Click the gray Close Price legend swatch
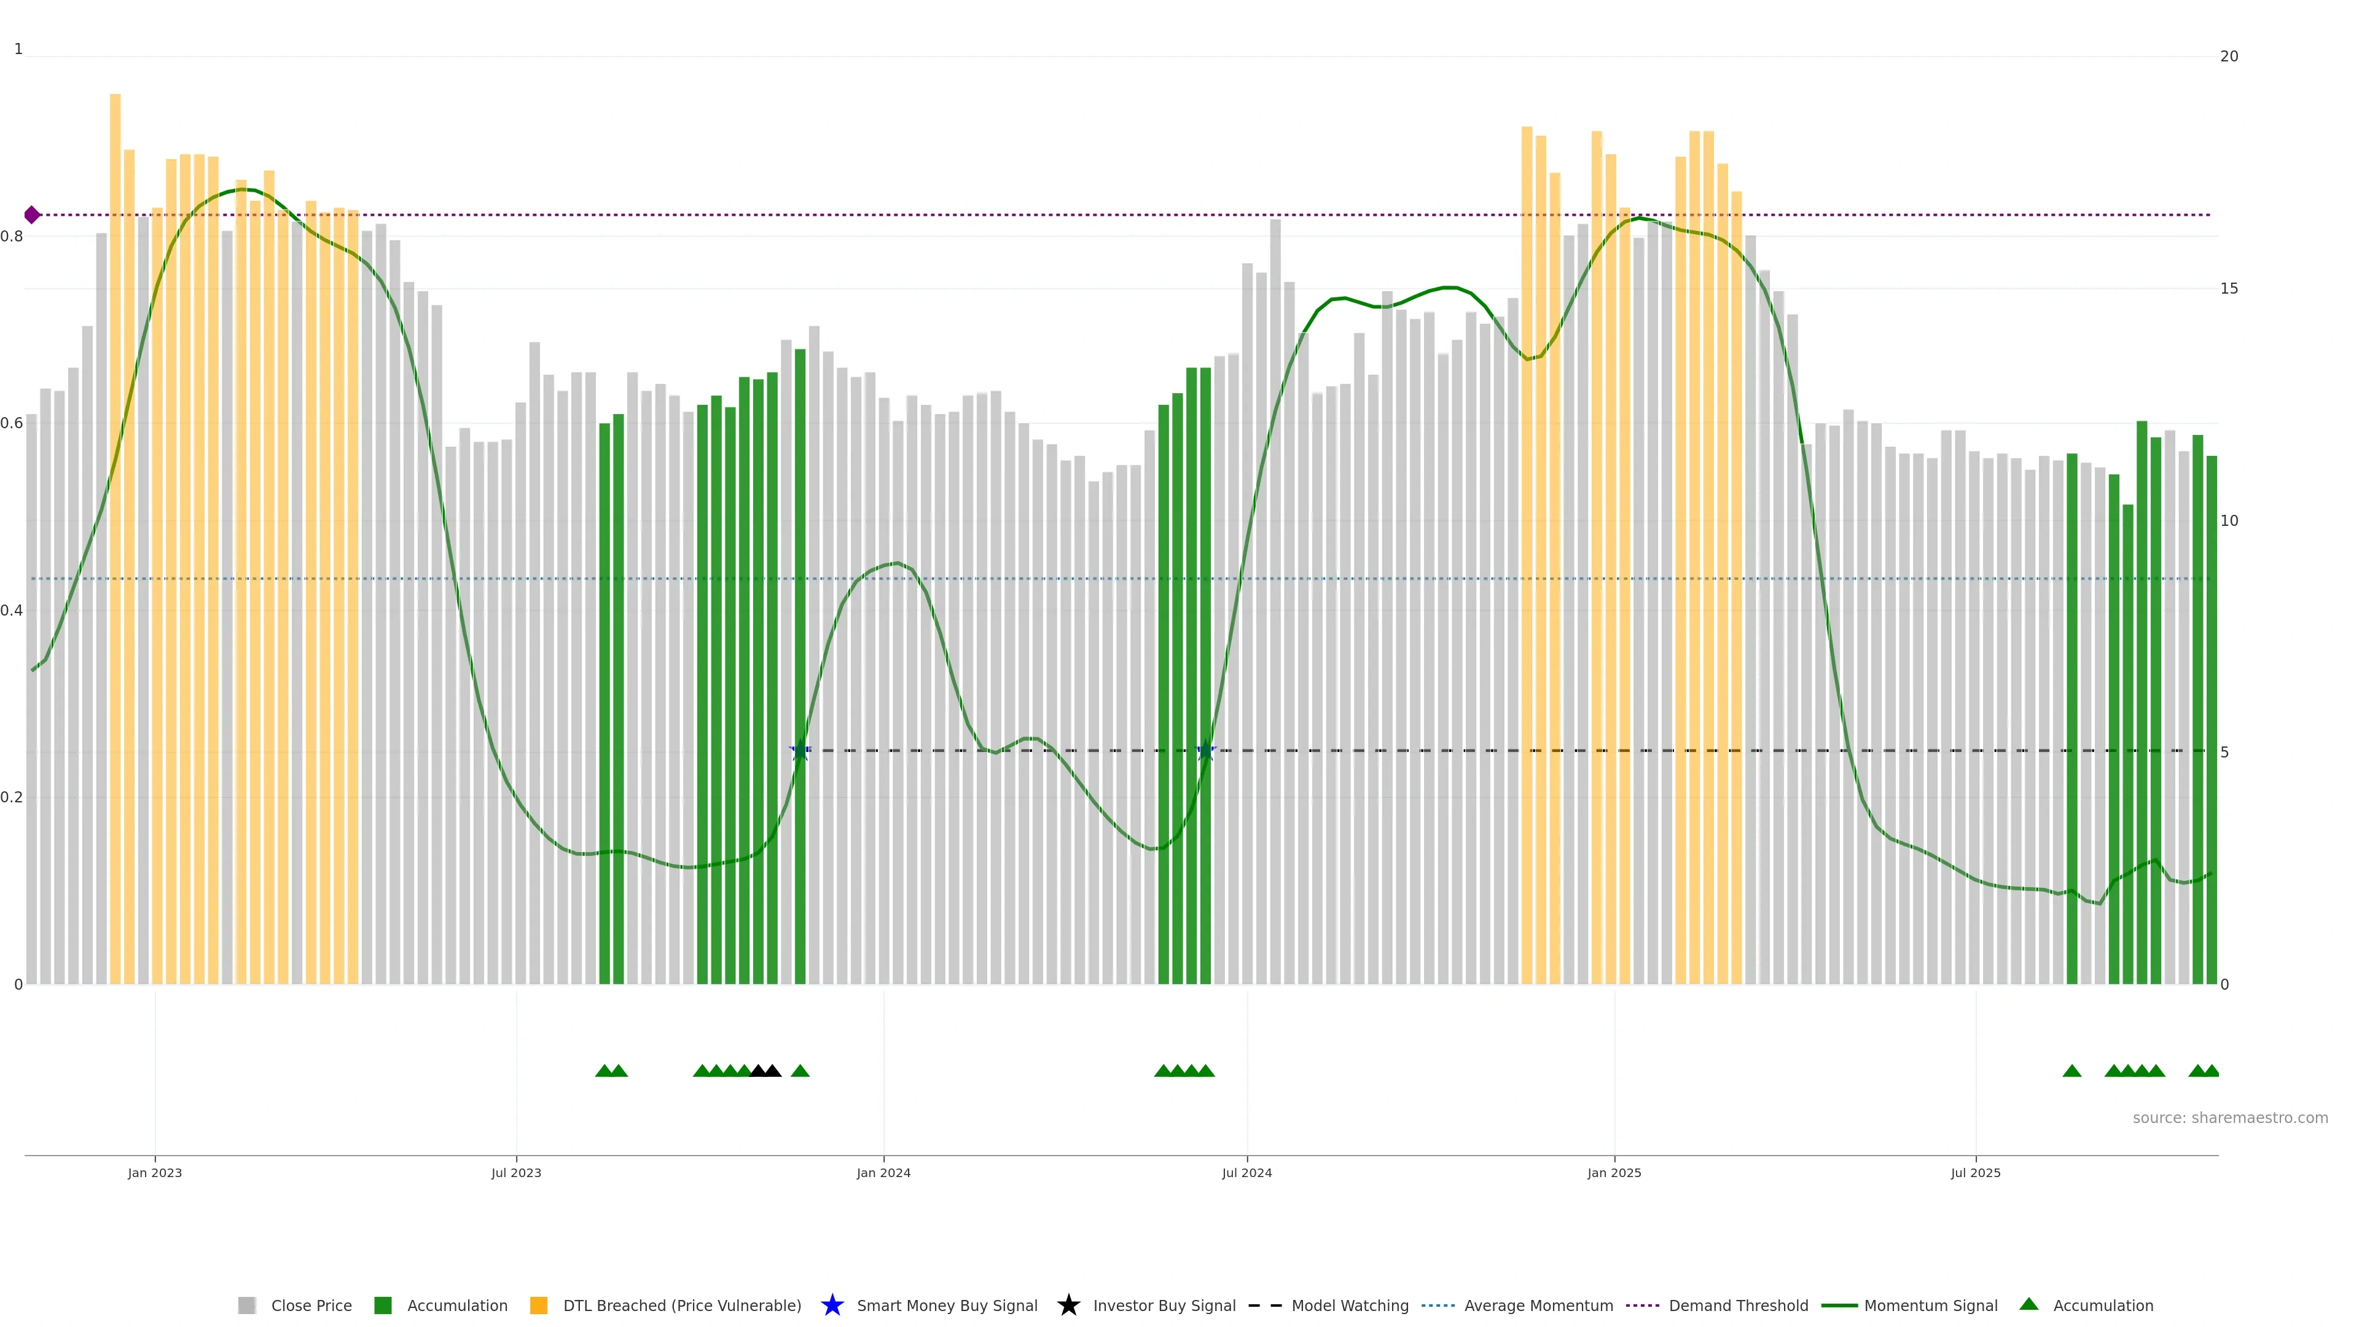The height and width of the screenshot is (1327, 2359). (246, 1305)
